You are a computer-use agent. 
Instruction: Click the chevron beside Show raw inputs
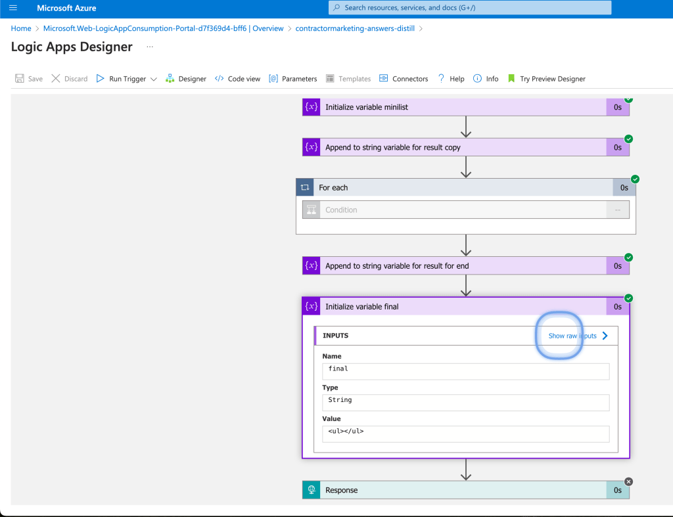[605, 336]
